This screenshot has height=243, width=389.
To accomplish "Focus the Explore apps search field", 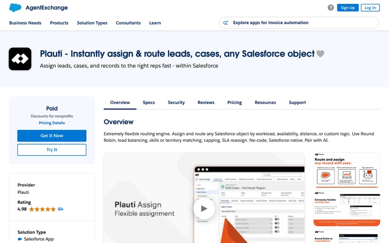I will pos(299,23).
